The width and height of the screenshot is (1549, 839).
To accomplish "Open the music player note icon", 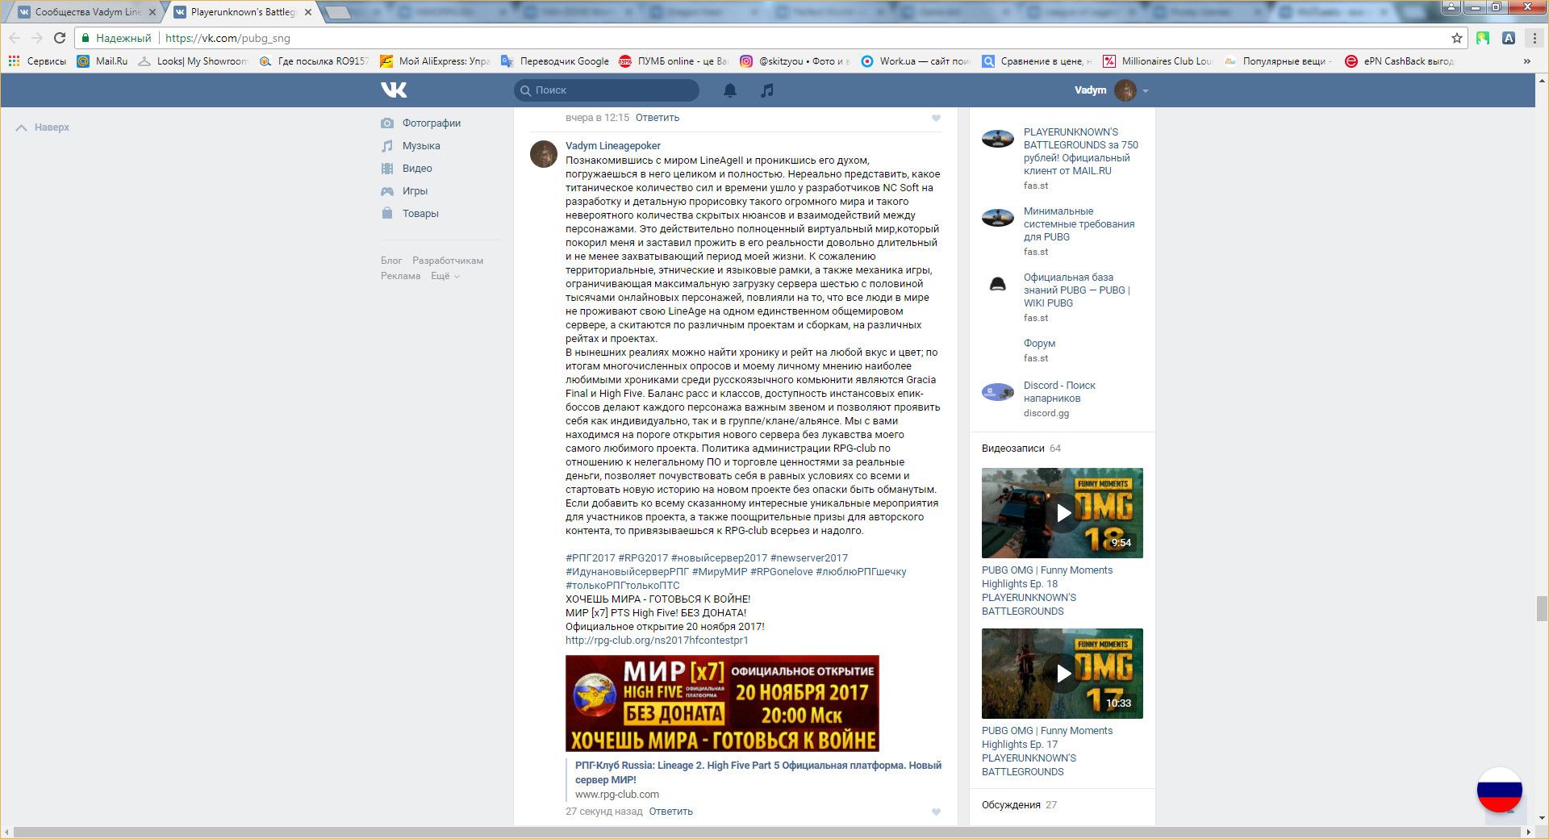I will [767, 90].
